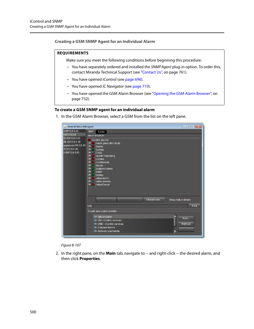The height and width of the screenshot is (329, 254).
Task: Expand the SNMP tree node
Action: tap(89, 172)
